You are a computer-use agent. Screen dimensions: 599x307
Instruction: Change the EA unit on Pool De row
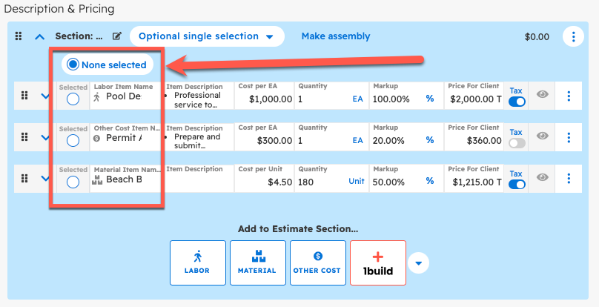(357, 99)
